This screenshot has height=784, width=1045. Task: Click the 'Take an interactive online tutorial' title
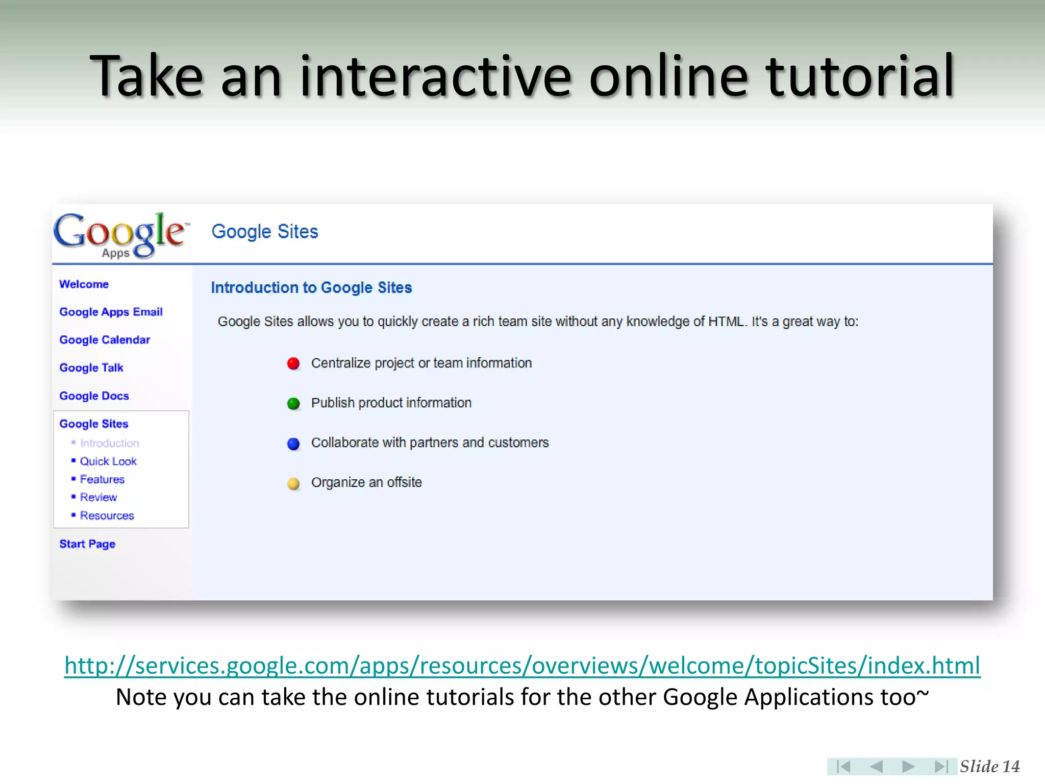tap(522, 76)
